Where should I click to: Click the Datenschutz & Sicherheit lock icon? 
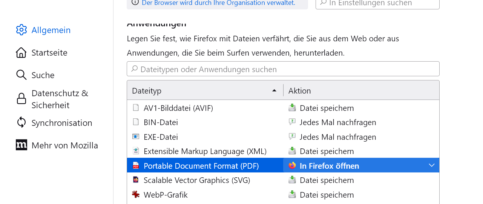[x=21, y=99]
